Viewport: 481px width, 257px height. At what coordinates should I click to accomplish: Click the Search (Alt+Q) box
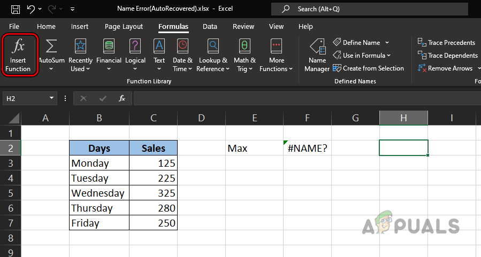370,9
